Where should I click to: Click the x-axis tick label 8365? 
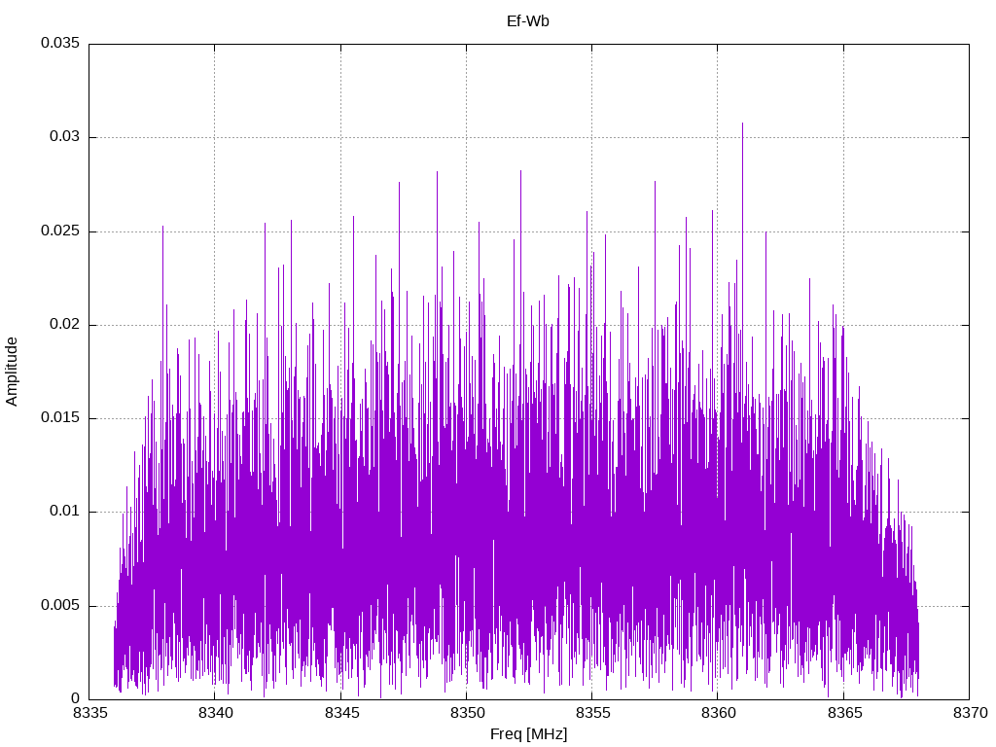(844, 713)
